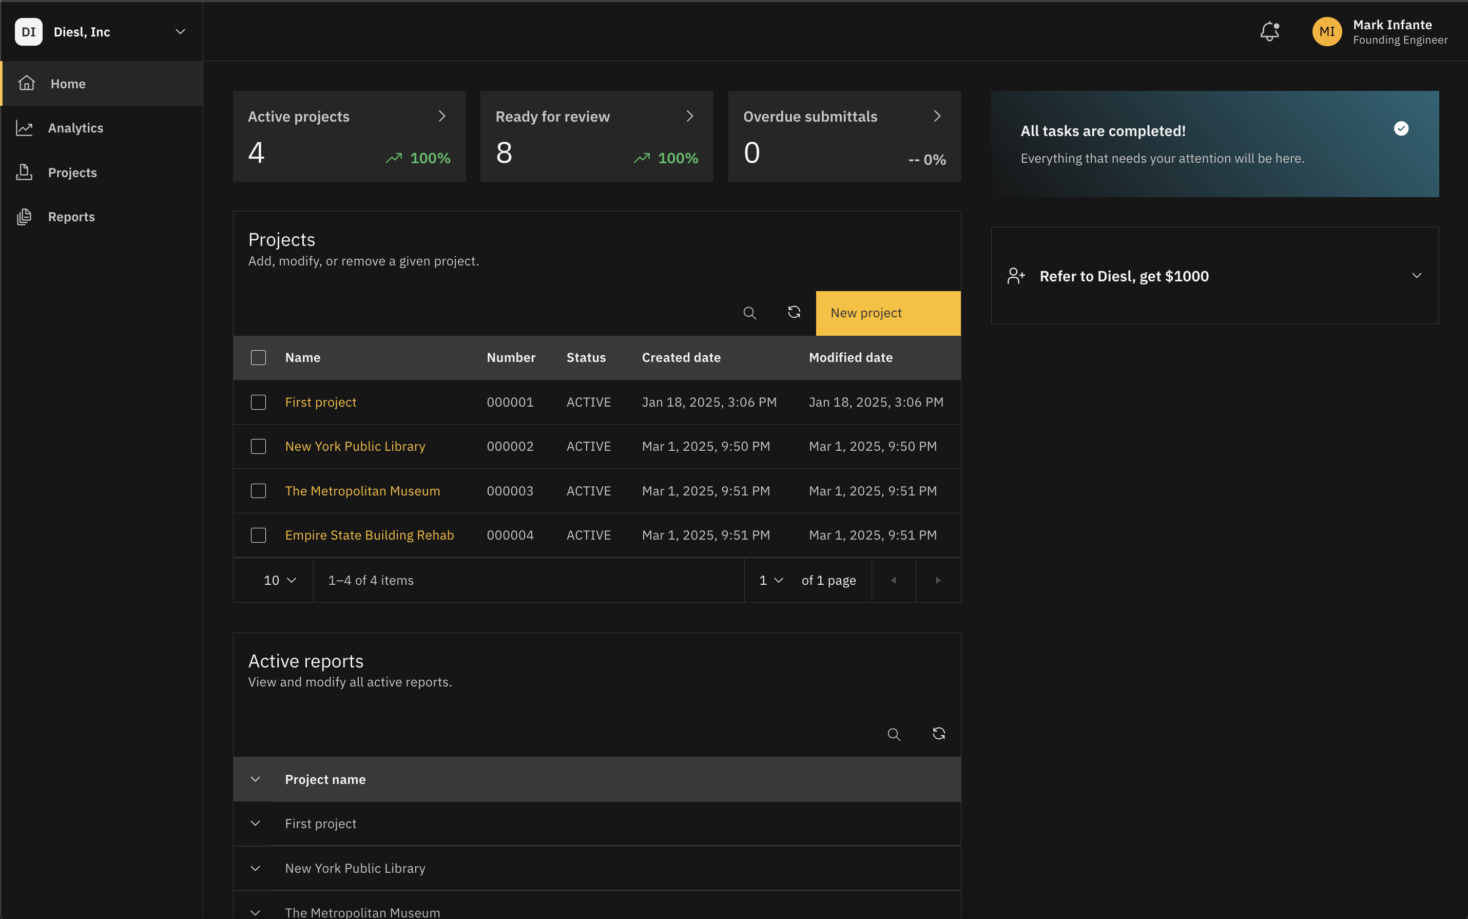Click the DI company logo
Image resolution: width=1468 pixels, height=919 pixels.
(x=29, y=32)
